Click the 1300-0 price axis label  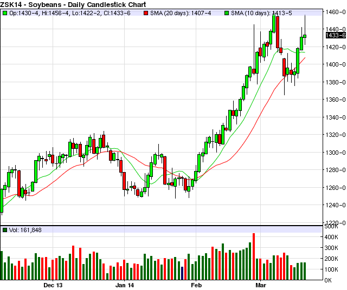336,153
